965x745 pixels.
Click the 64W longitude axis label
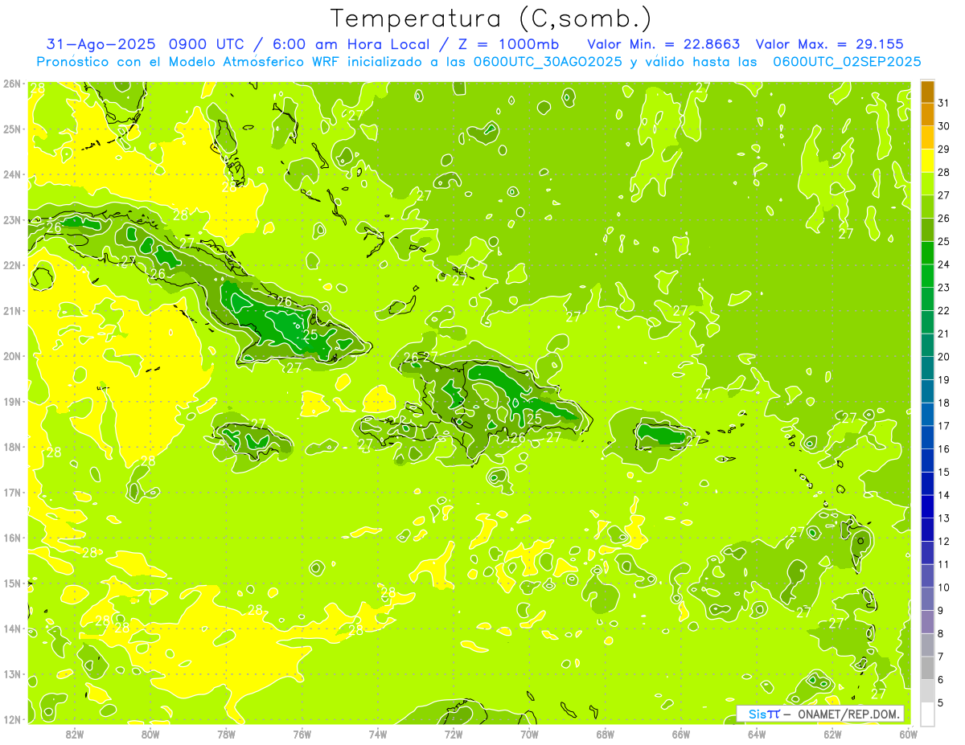click(x=756, y=734)
